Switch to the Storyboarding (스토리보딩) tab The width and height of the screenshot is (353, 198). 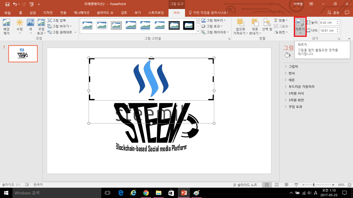click(156, 13)
